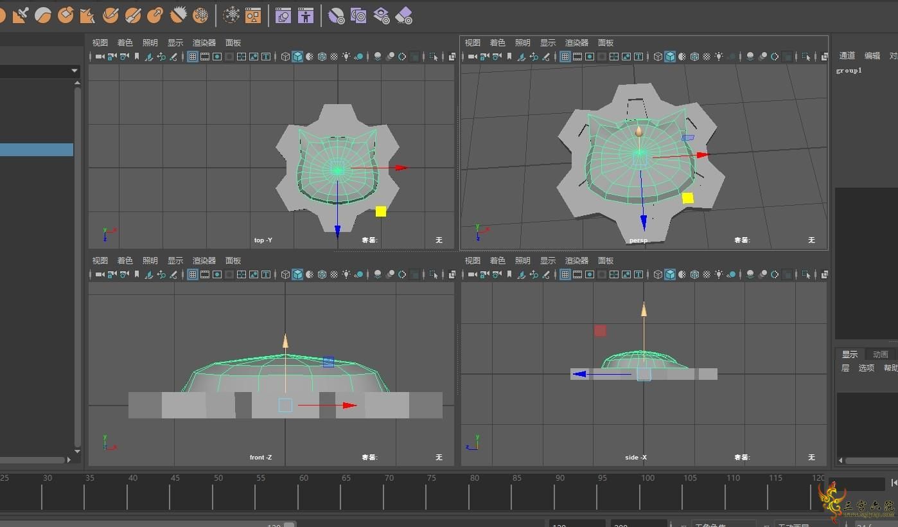The image size is (898, 527).
Task: Click left panel horizontal scrollbar right arrow
Action: [69, 460]
